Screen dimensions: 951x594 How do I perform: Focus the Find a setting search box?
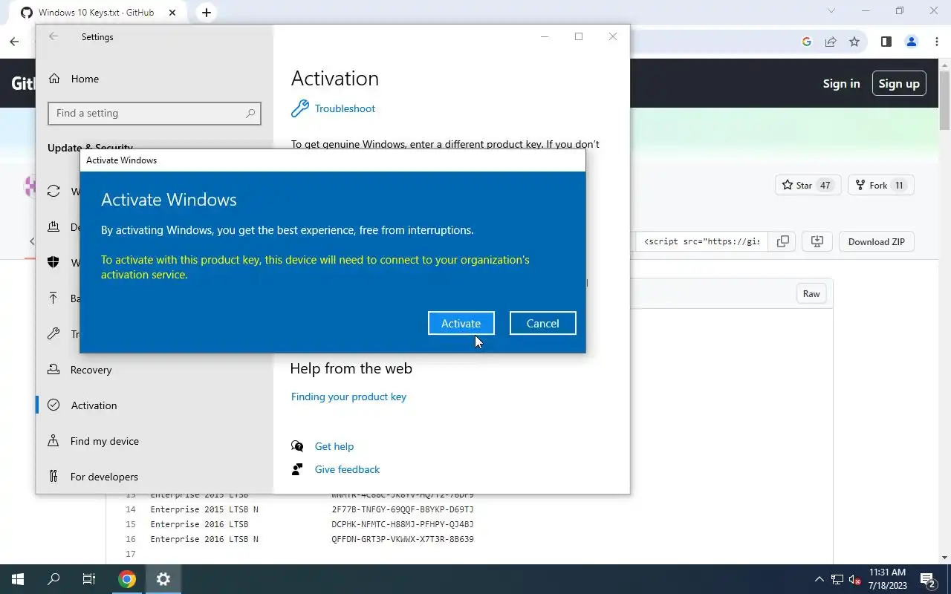point(155,113)
